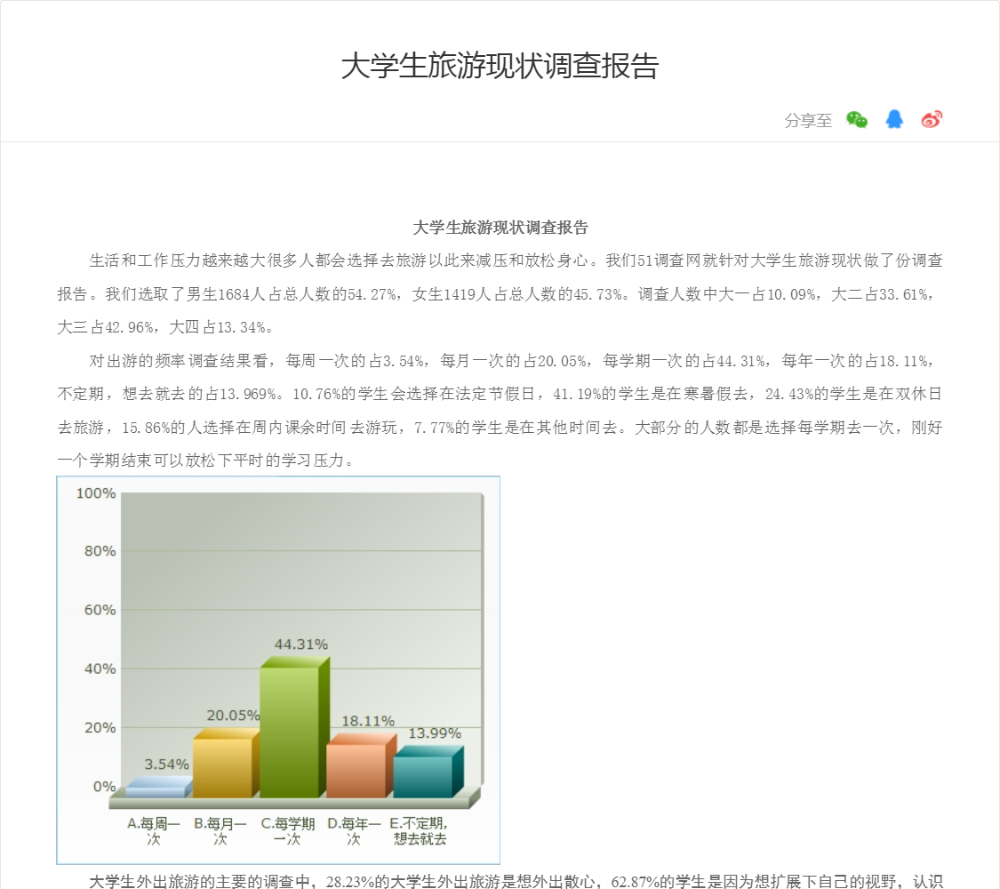Click the 分享至 label
This screenshot has width=1000, height=889.
coord(808,121)
